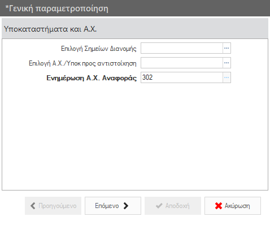
Task: Click the *Γενική παραμετροποίηση window title
Action: pos(57,8)
